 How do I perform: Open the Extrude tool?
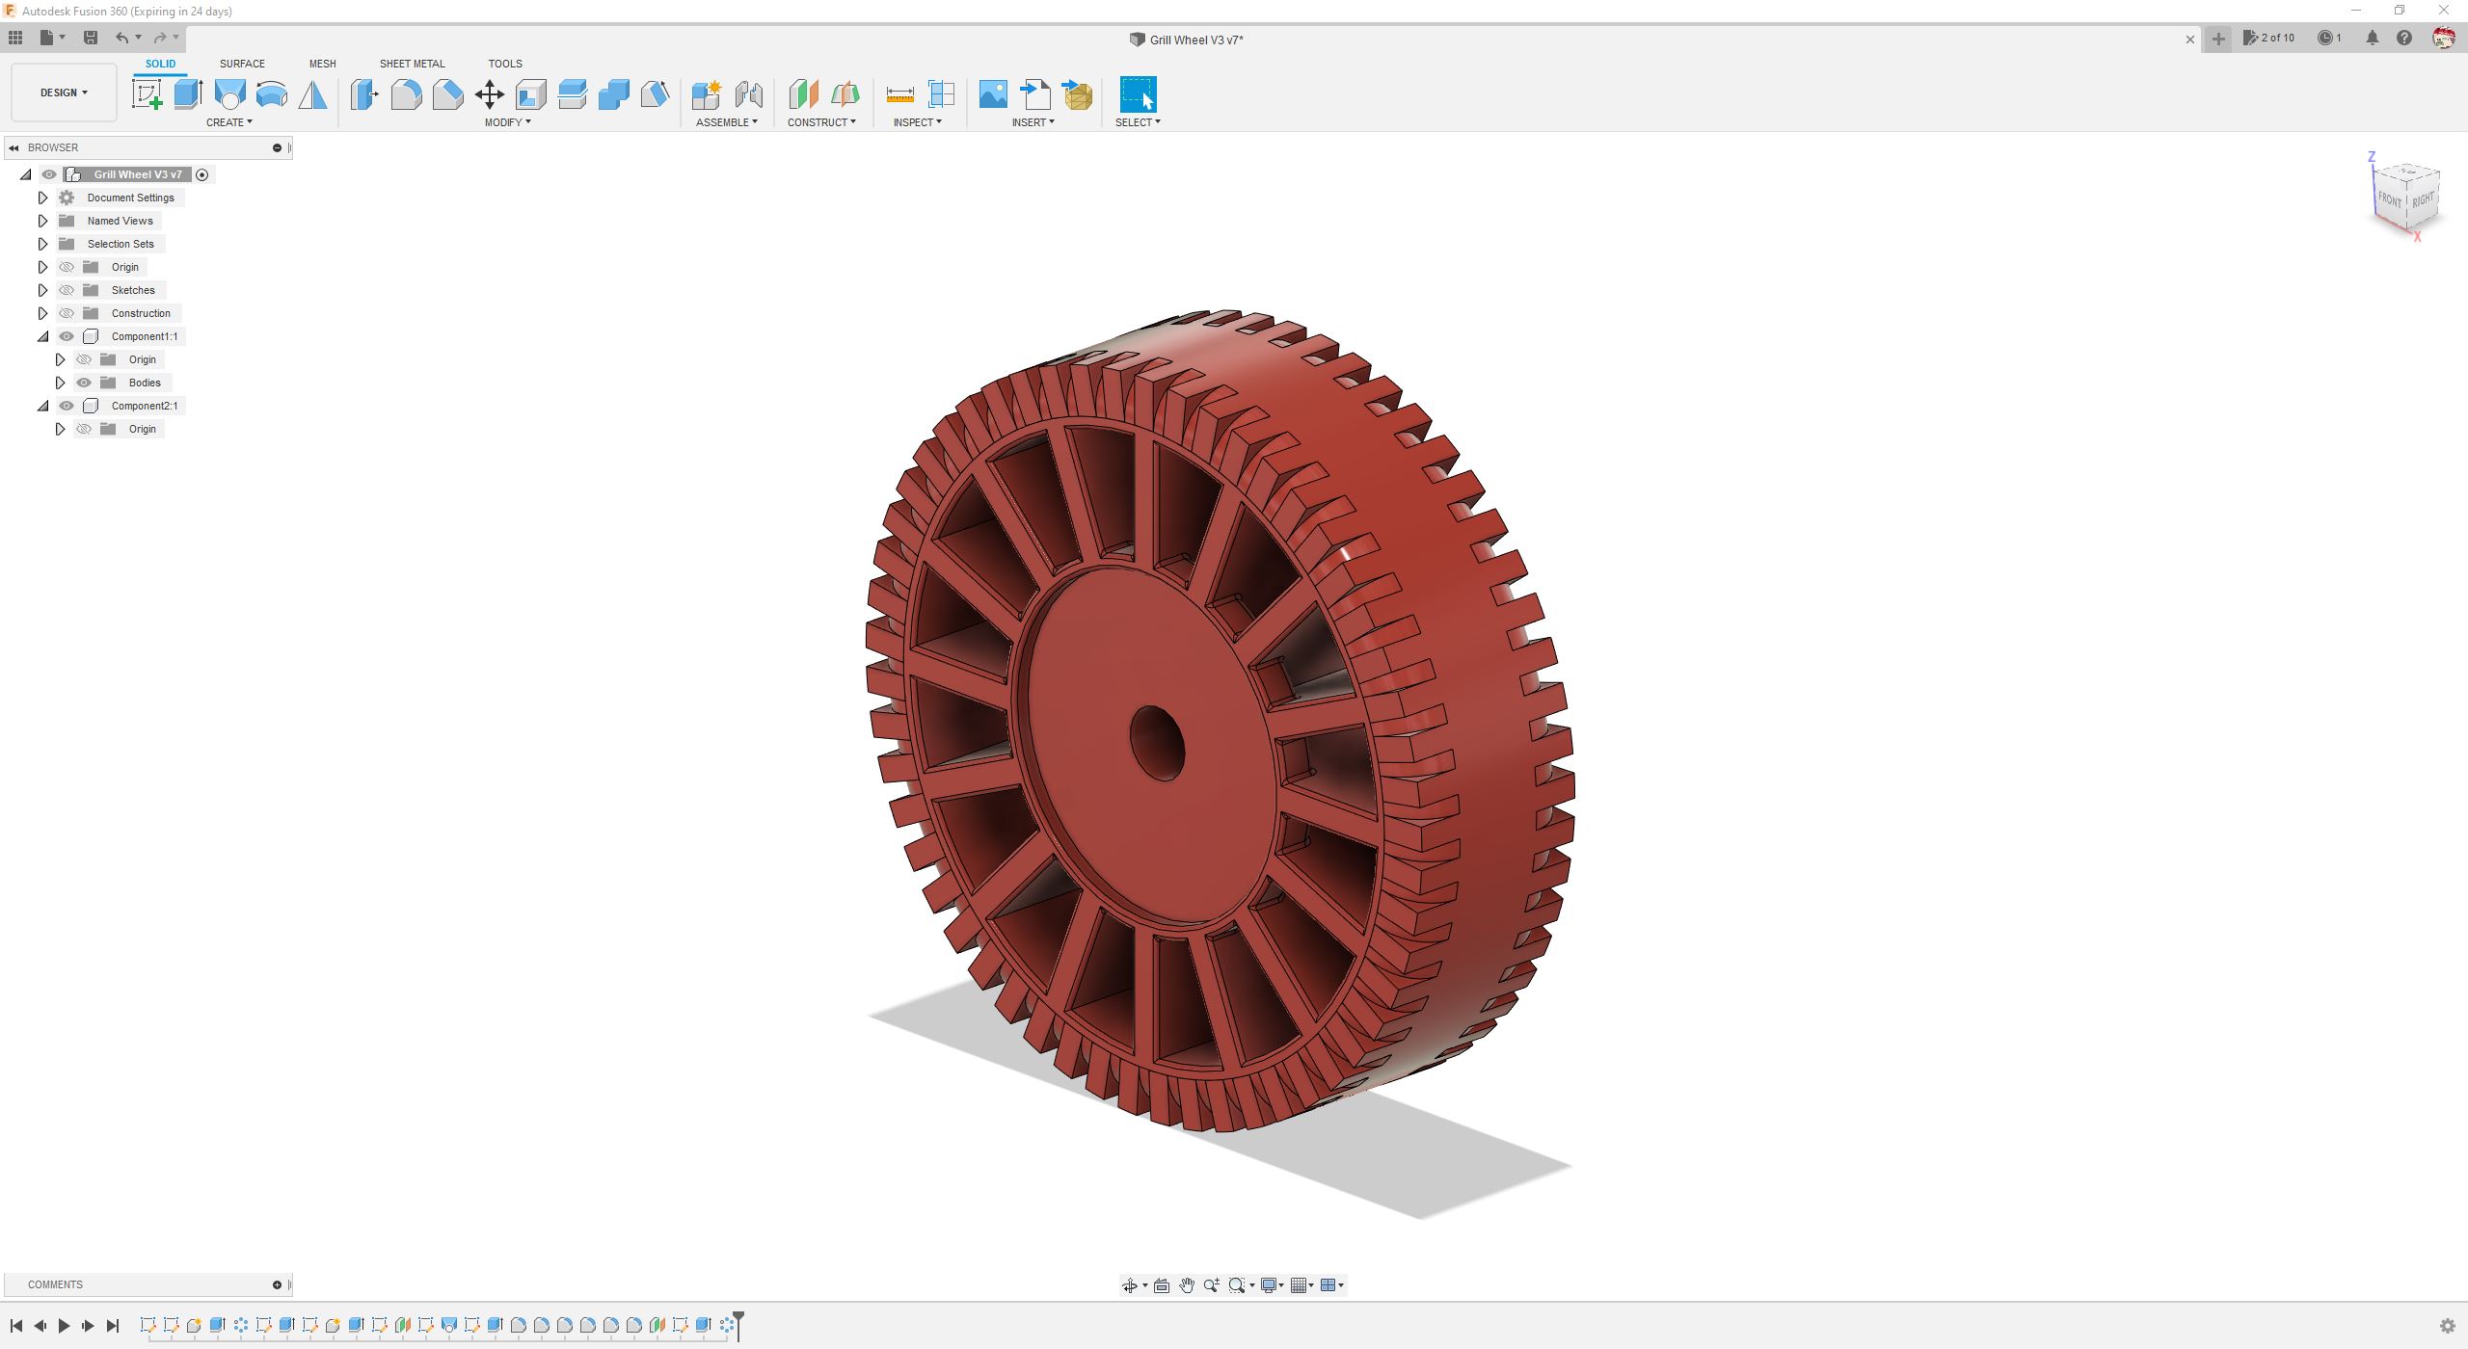click(x=187, y=93)
